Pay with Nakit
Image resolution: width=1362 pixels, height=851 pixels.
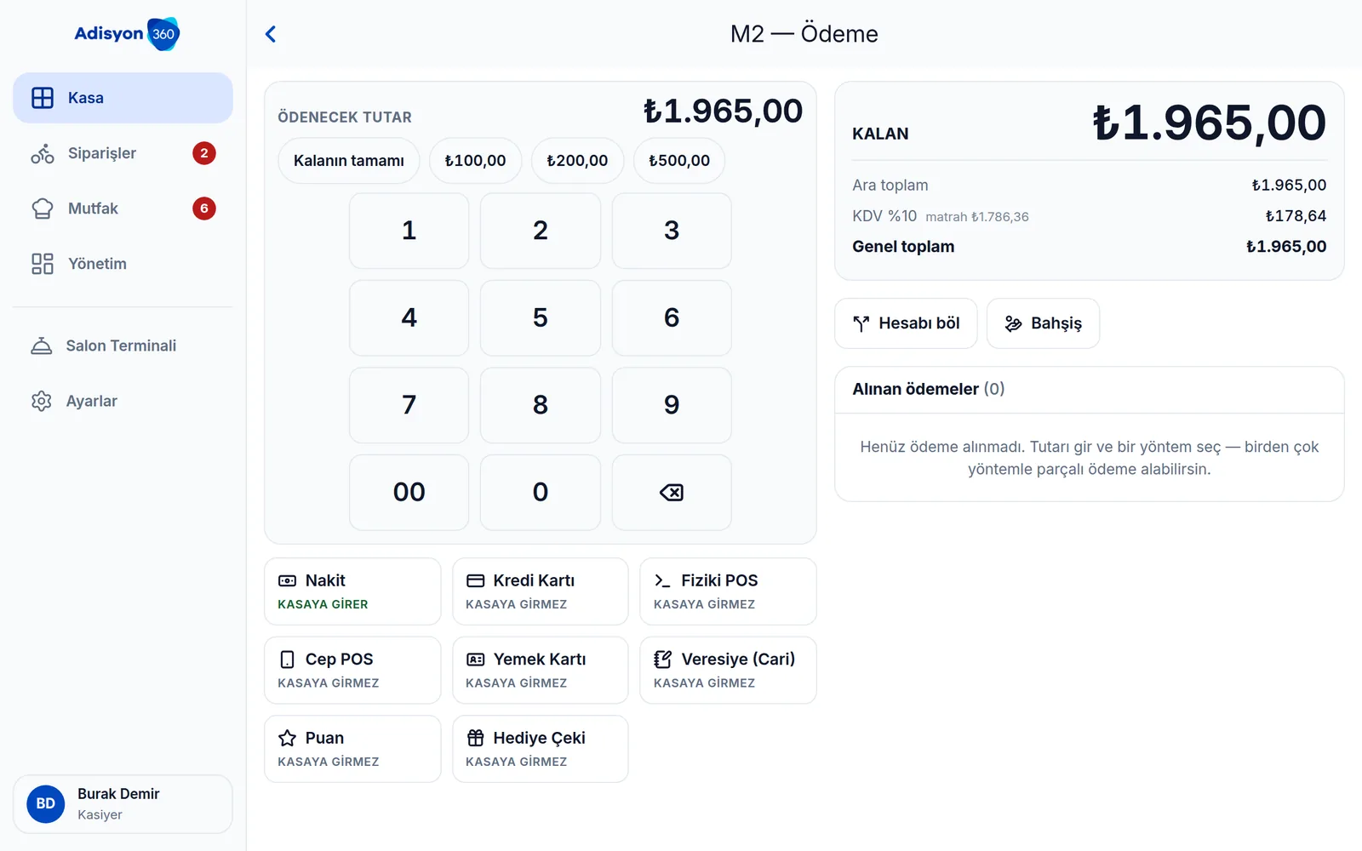(x=352, y=591)
